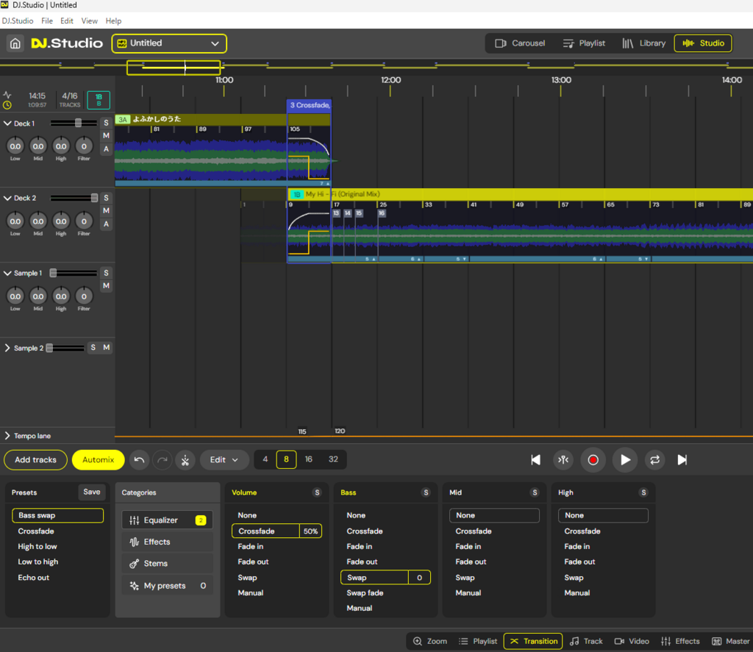Toggle automation A on Deck 1

click(106, 148)
